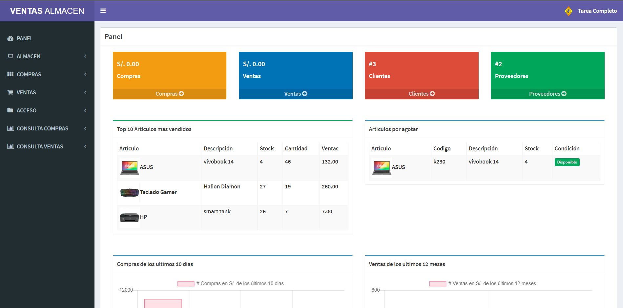The image size is (623, 308).
Task: Follow the Clientes link in red card
Action: (x=422, y=94)
